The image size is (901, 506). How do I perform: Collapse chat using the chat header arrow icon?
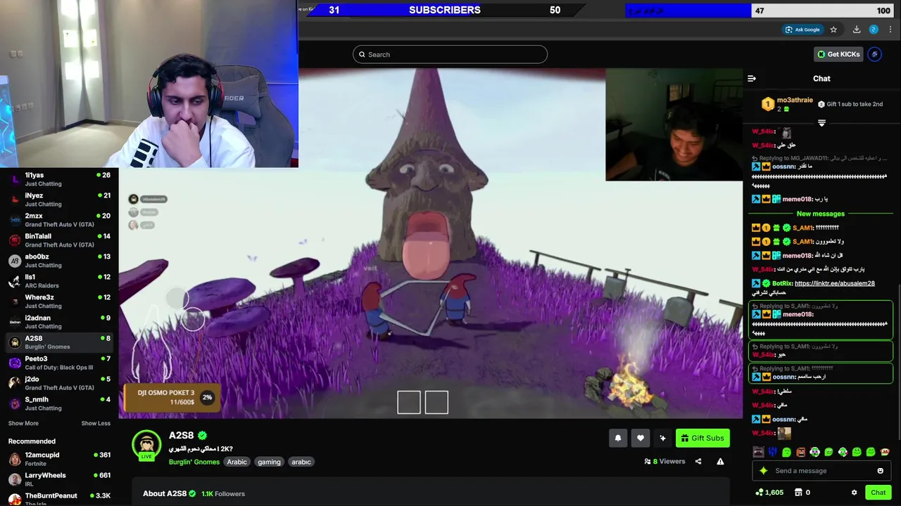[752, 79]
